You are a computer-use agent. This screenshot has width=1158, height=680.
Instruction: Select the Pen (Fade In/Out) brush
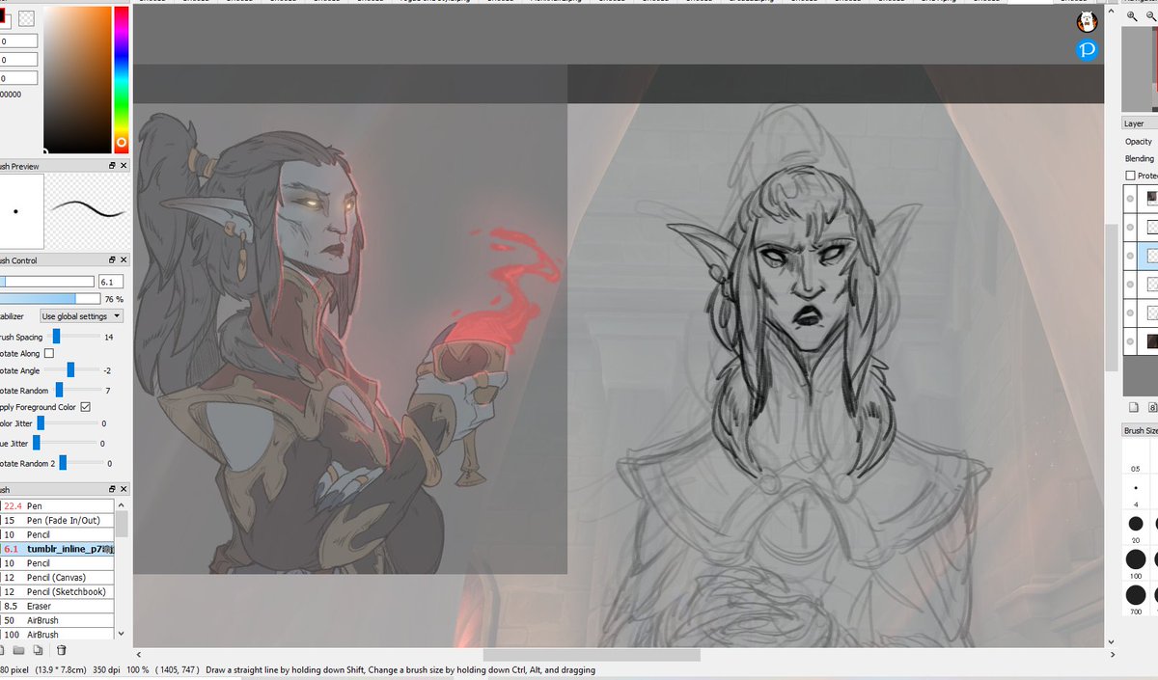57,520
